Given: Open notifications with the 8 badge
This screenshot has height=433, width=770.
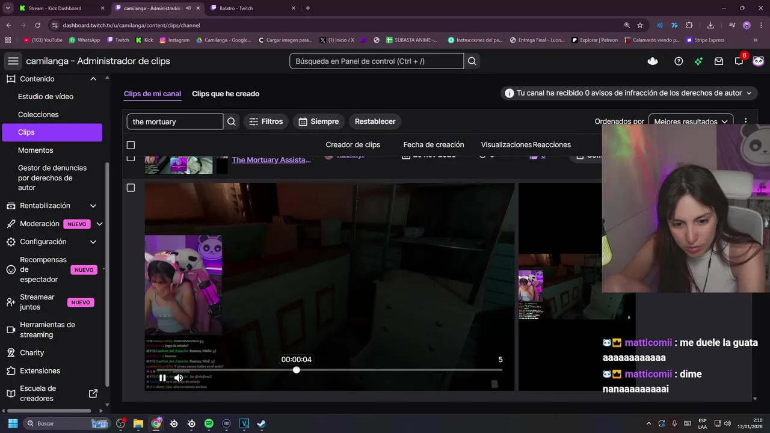Looking at the screenshot, I should point(739,61).
